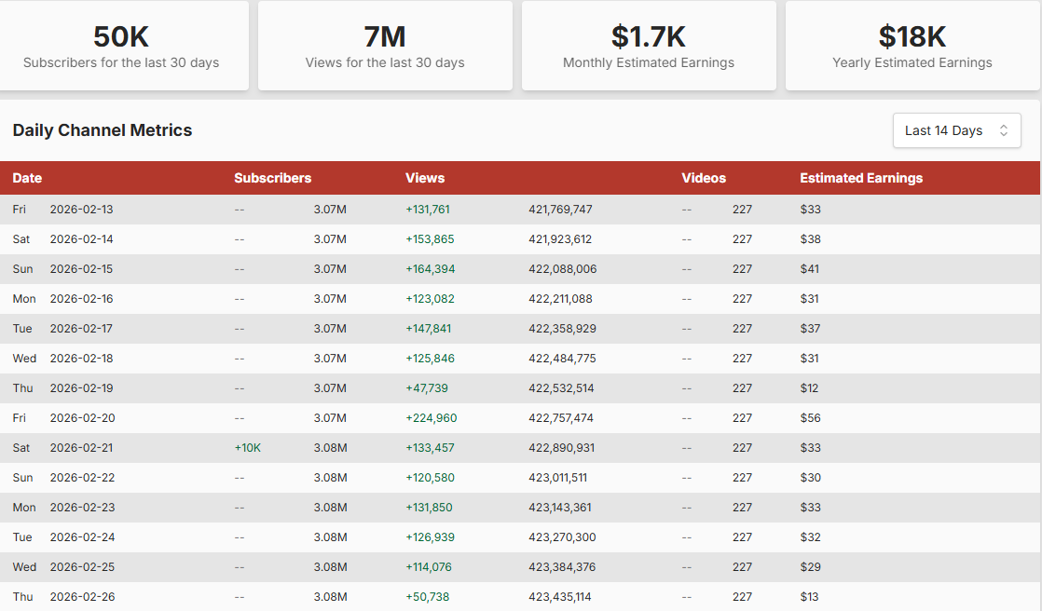Click the +224,960 views value
Viewport: 1042px width, 611px height.
coord(432,418)
